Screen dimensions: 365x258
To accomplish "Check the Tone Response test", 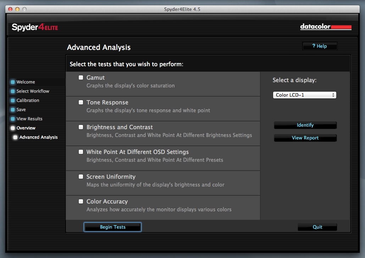I will point(81,102).
